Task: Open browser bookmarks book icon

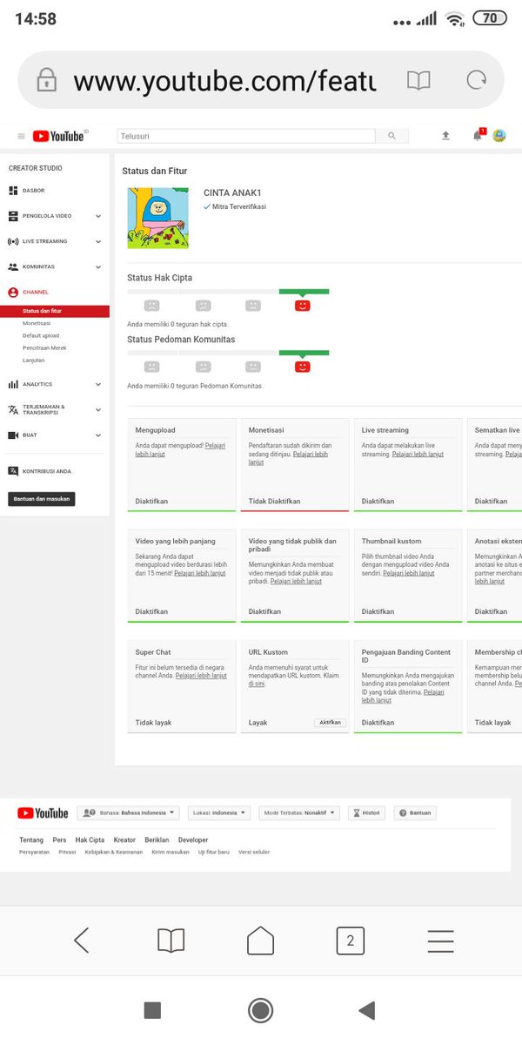Action: [171, 940]
